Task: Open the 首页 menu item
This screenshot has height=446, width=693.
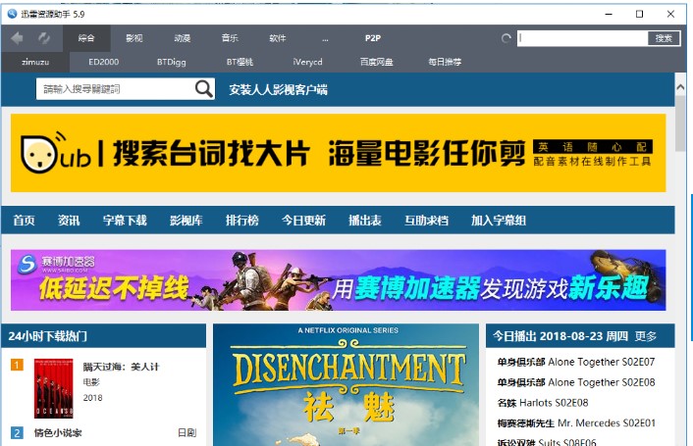Action: (24, 221)
